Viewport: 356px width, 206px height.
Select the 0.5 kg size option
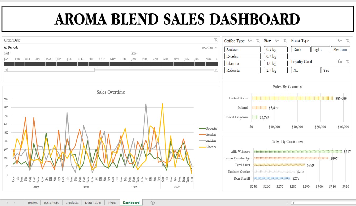tap(276, 56)
